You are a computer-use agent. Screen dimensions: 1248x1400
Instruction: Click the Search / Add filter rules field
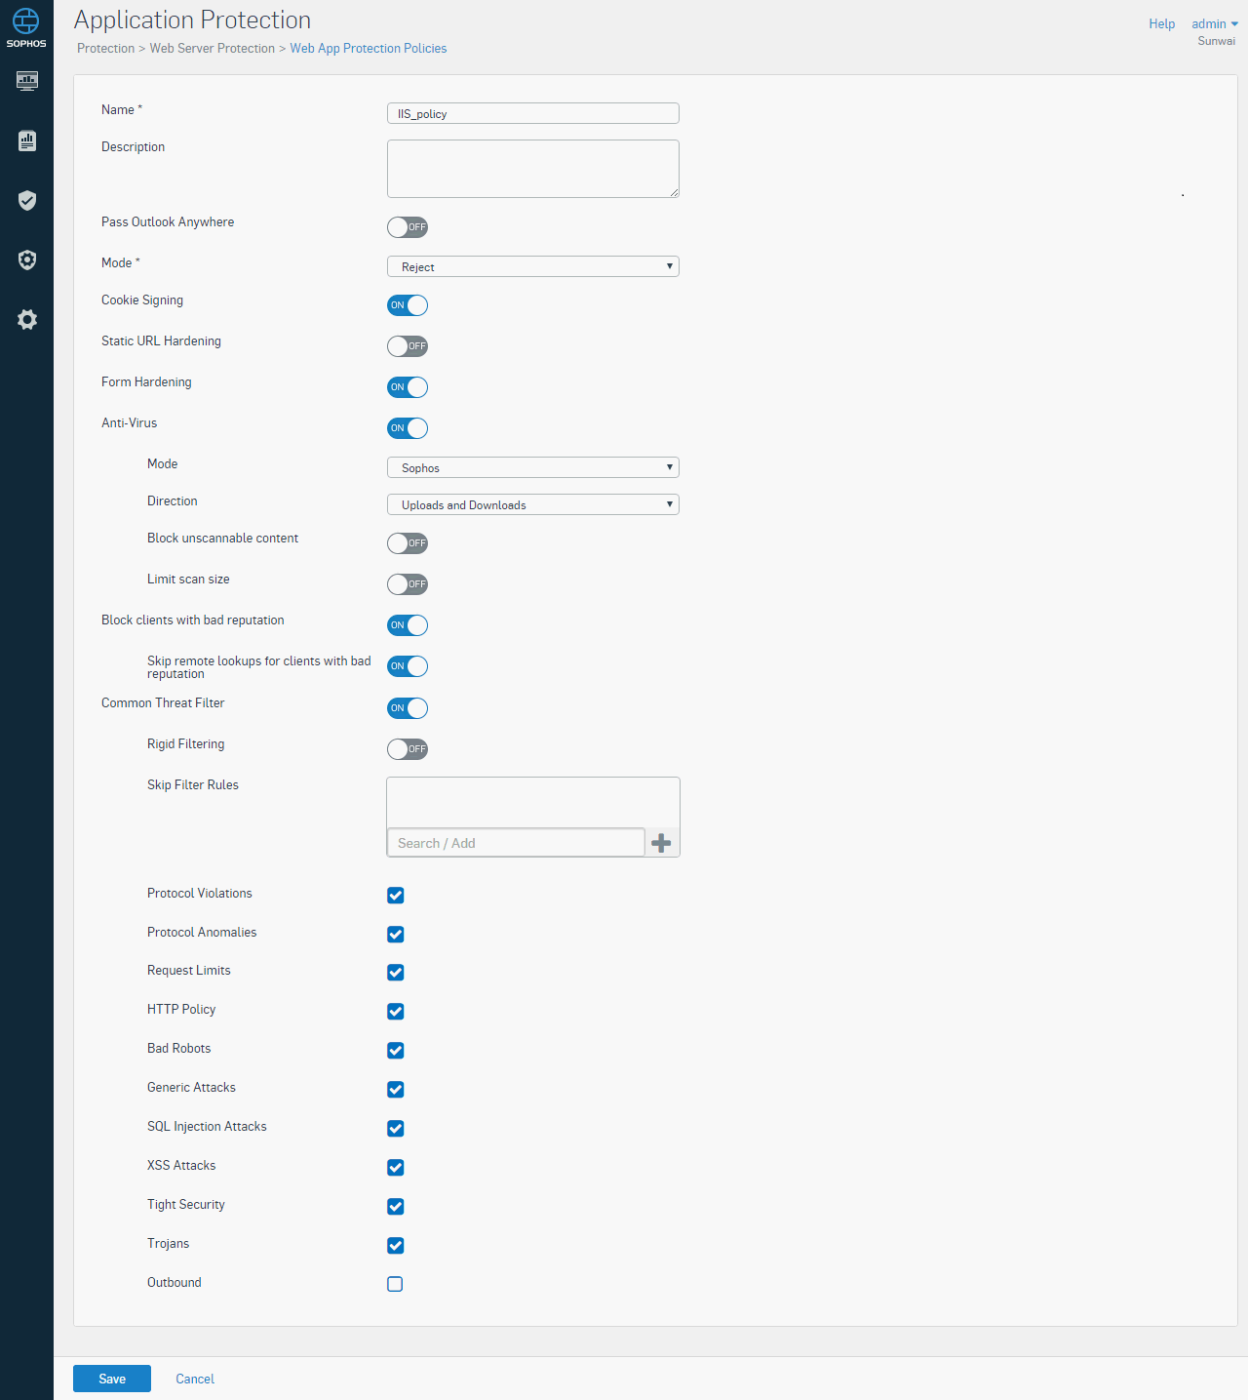point(516,843)
